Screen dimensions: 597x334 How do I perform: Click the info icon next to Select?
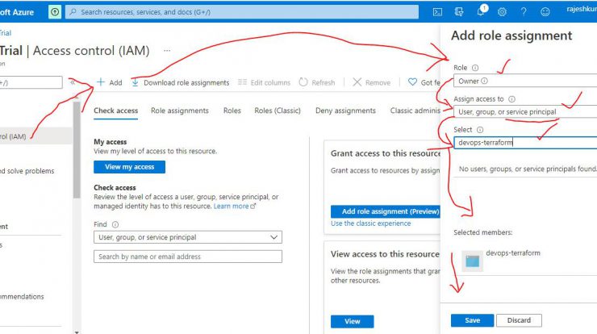click(480, 130)
